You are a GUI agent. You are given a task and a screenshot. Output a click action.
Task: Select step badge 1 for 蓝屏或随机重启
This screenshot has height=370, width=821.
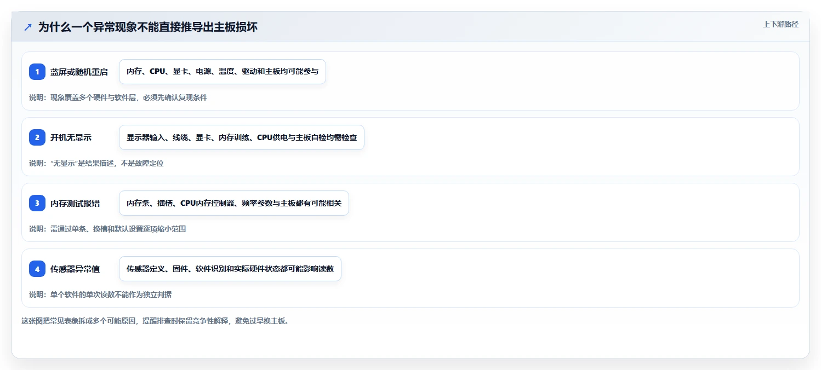pos(37,72)
